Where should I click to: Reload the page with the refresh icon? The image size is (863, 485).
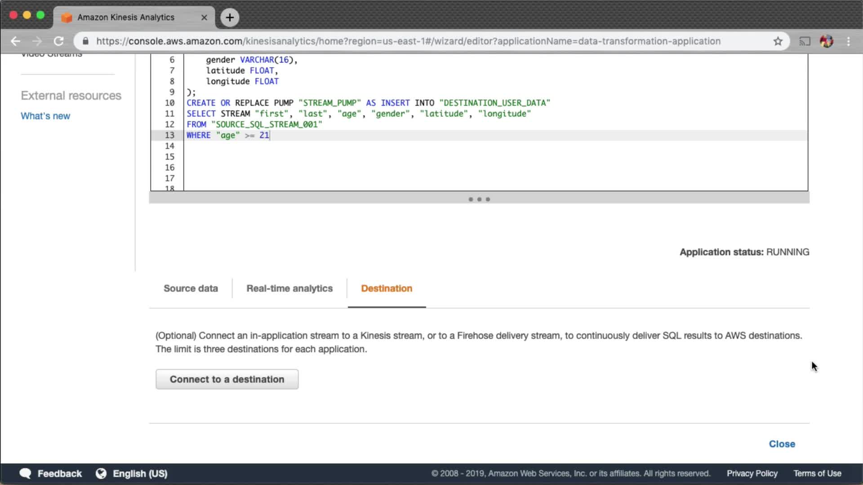58,41
